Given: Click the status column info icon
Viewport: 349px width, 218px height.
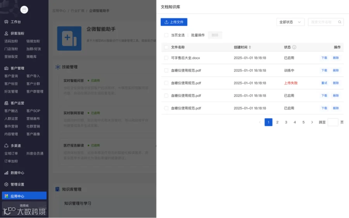Looking at the screenshot, I should 294,47.
